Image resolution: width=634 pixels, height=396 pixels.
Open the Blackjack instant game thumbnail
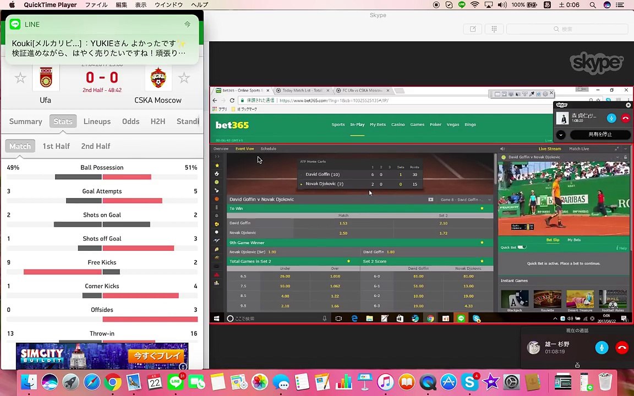pos(515,300)
